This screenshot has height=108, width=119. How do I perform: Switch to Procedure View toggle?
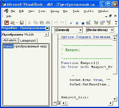point(54,103)
